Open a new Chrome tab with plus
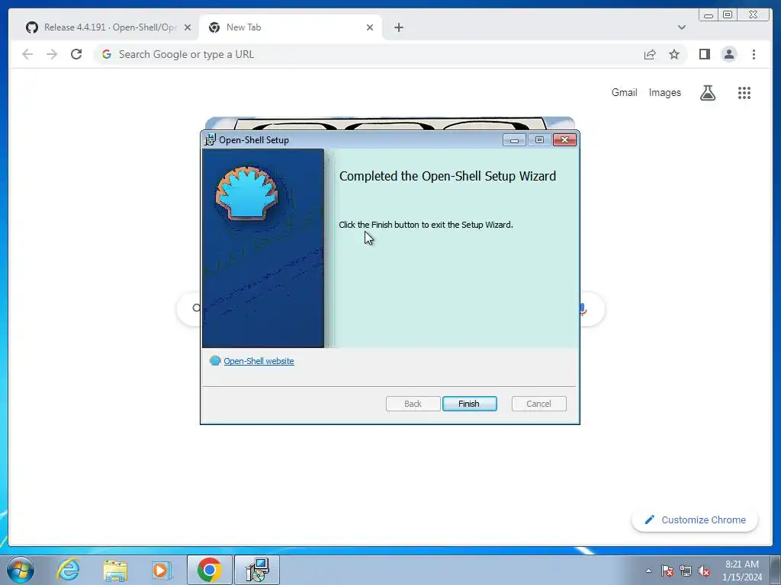This screenshot has width=781, height=585. (x=398, y=27)
